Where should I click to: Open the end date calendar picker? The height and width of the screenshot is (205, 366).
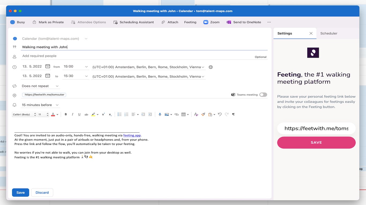[x=48, y=76]
